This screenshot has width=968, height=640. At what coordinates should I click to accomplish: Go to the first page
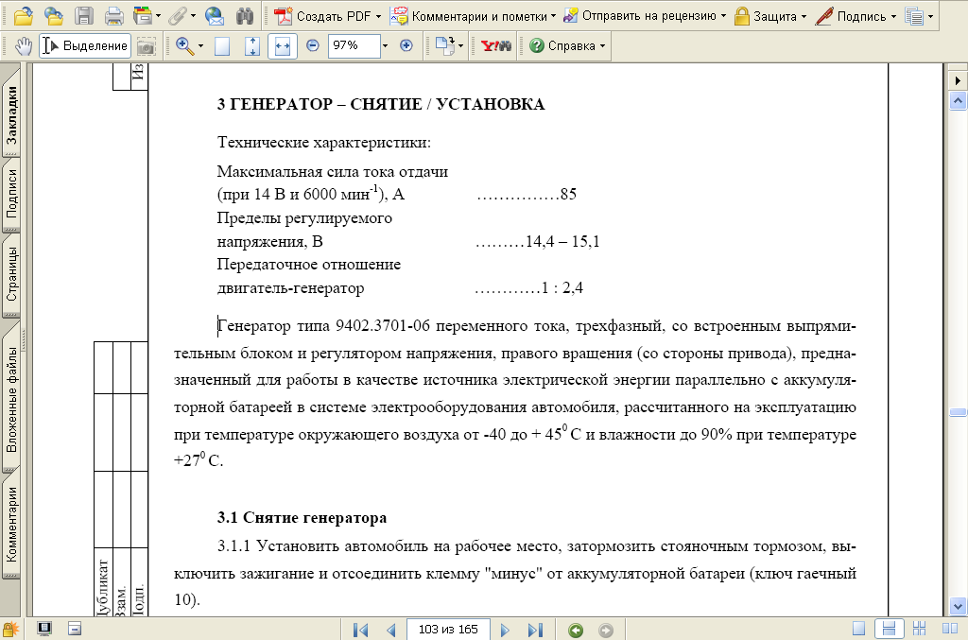click(x=360, y=630)
